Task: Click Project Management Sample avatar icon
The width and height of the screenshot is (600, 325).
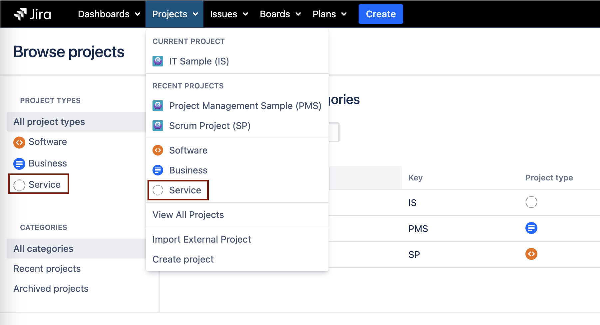Action: click(x=158, y=106)
